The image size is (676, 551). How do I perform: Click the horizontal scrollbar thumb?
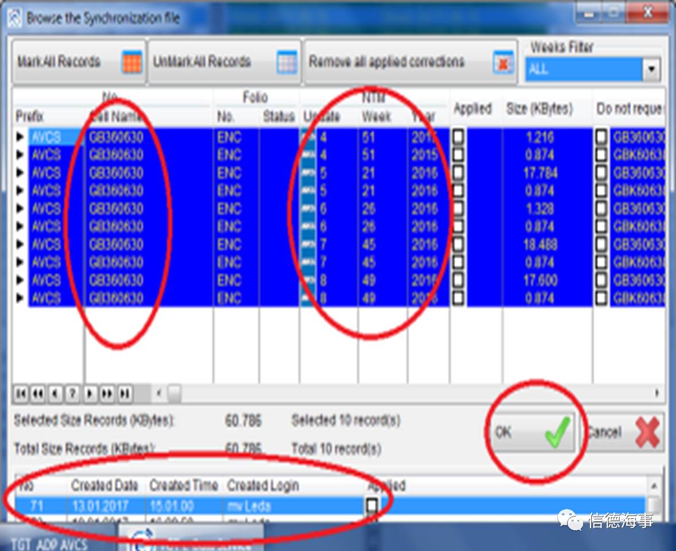pyautogui.click(x=174, y=394)
